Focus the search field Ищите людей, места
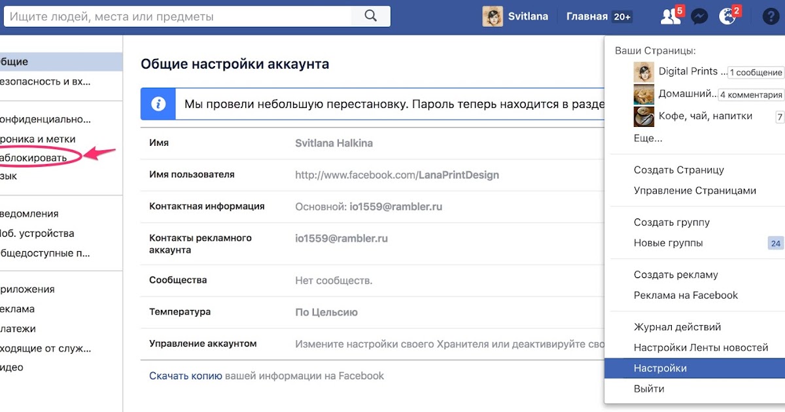 point(178,16)
